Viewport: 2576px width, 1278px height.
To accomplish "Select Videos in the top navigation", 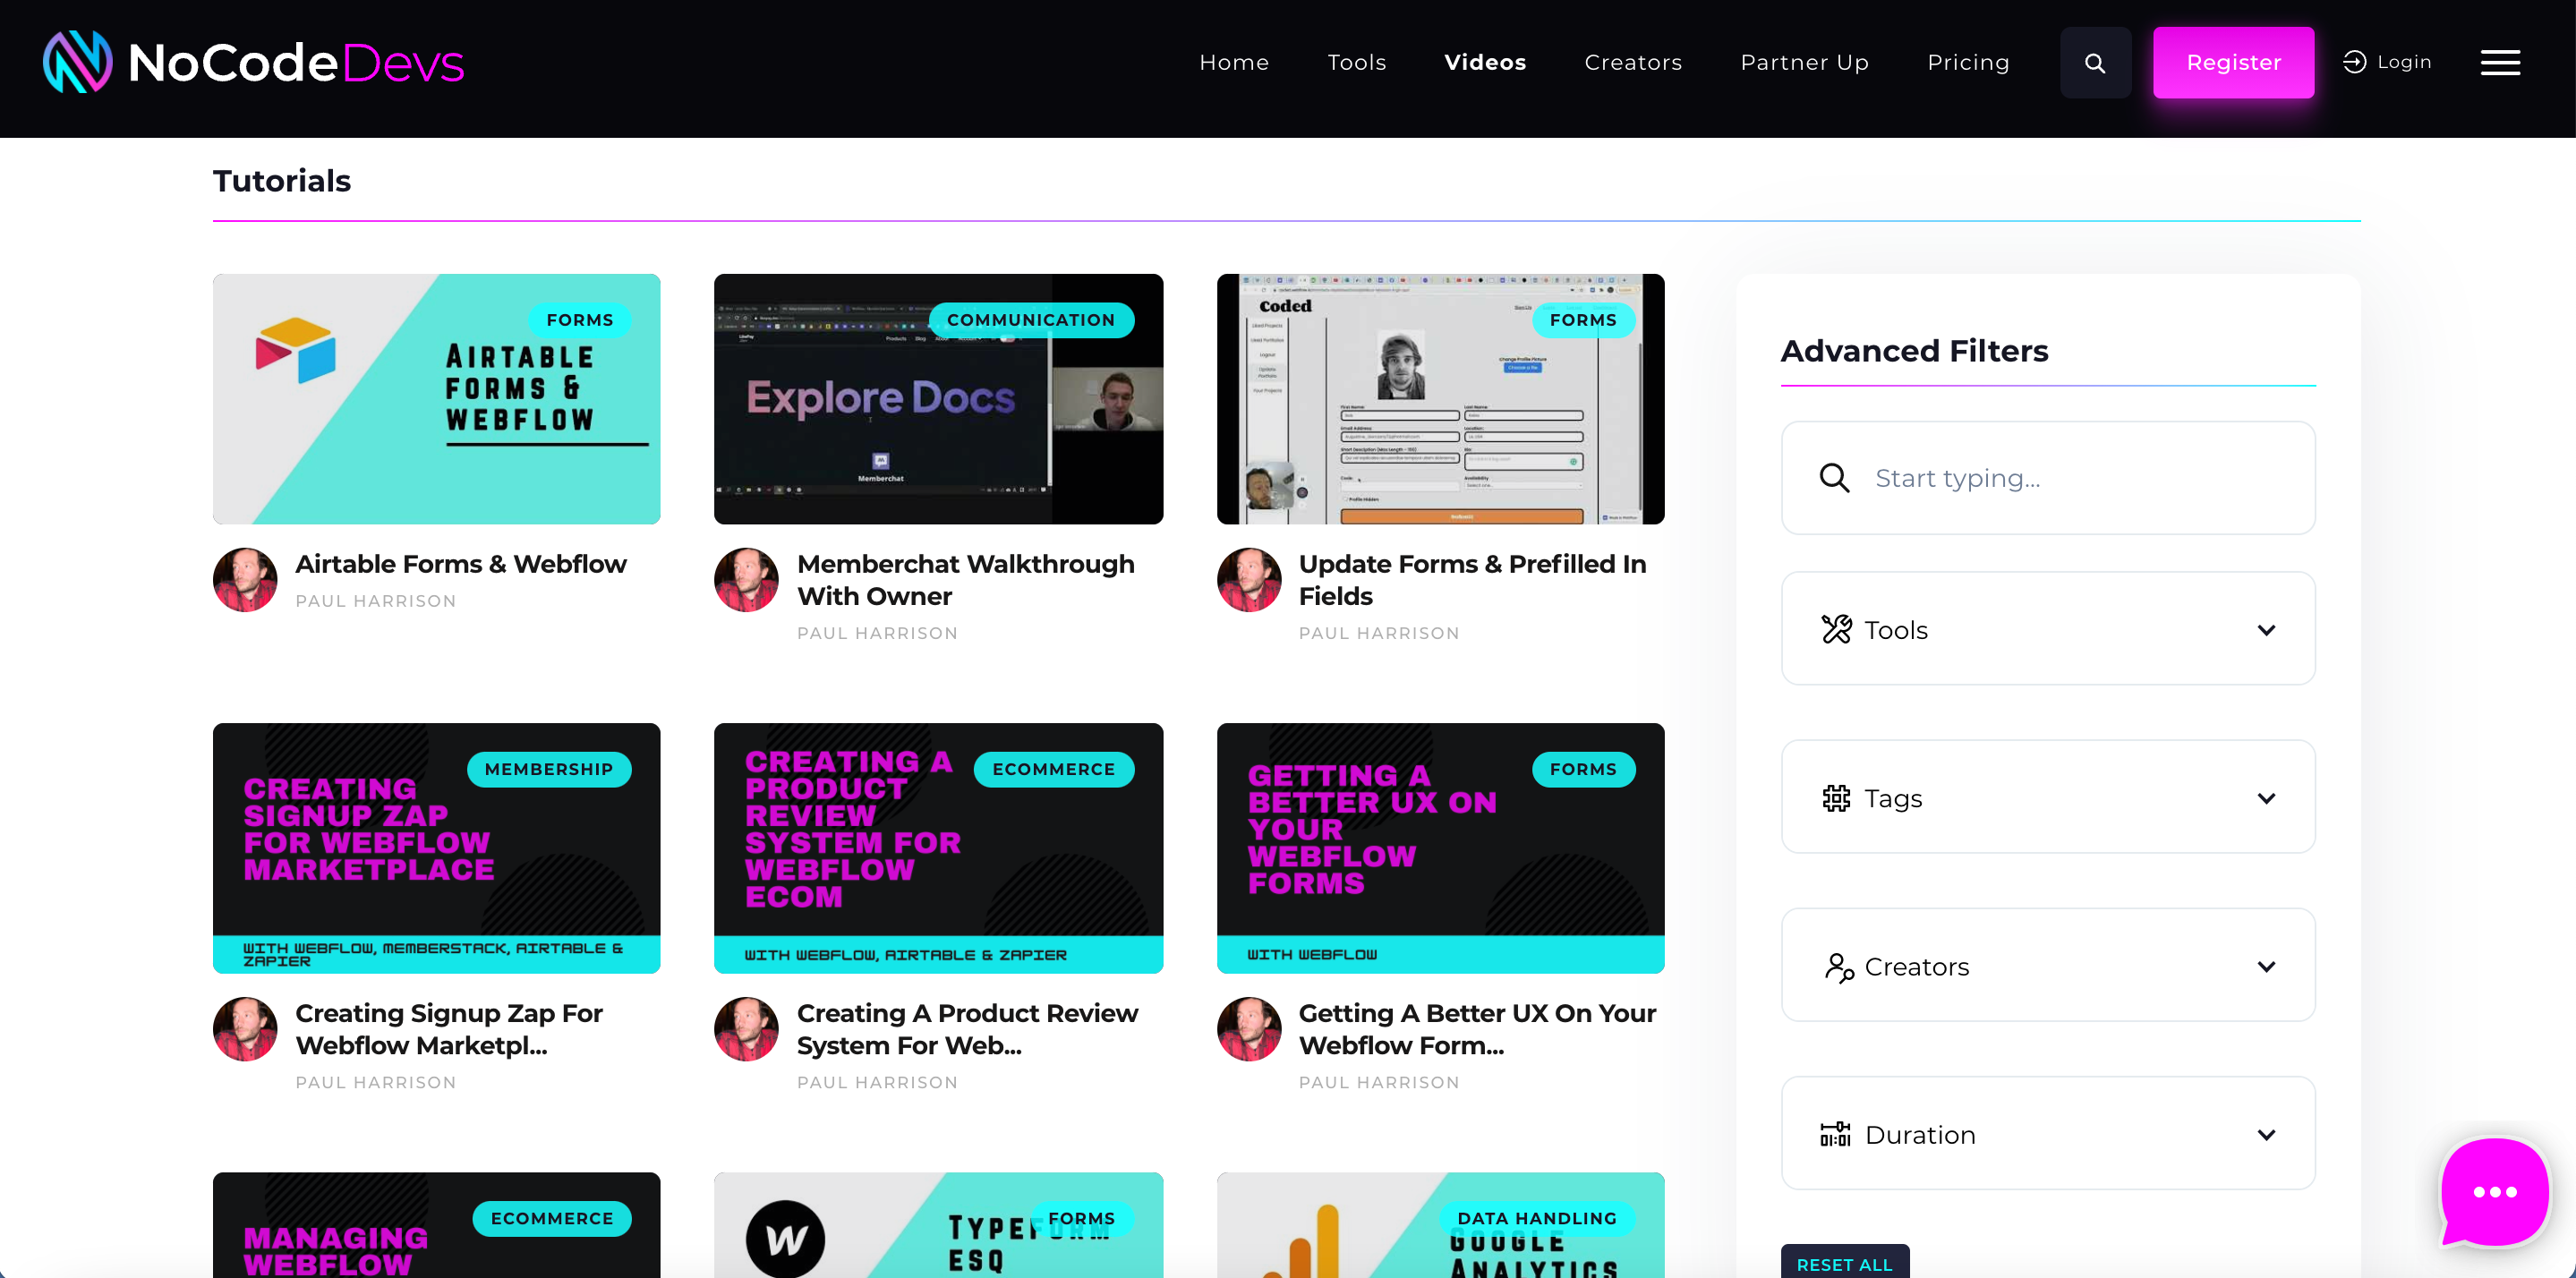I will (x=1485, y=62).
